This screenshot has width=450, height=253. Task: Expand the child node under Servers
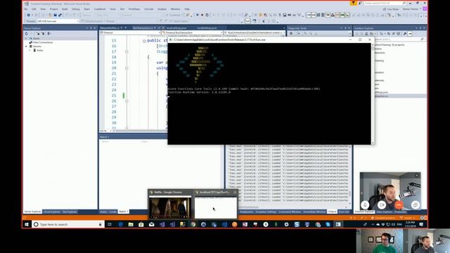tap(30, 51)
